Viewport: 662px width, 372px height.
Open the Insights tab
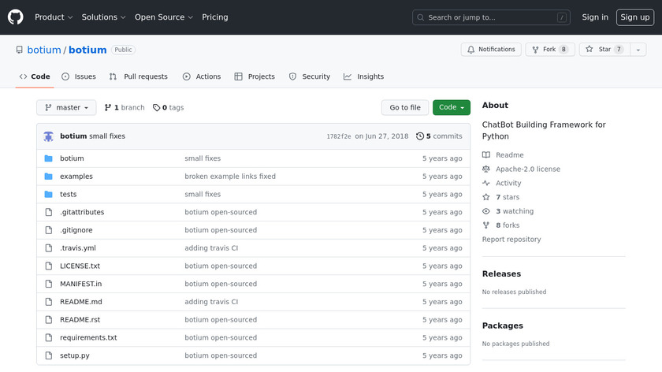coord(363,76)
